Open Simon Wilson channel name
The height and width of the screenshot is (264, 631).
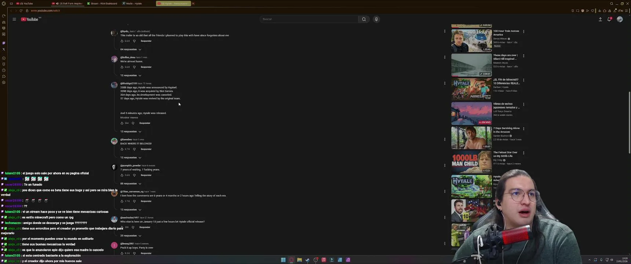(500, 39)
